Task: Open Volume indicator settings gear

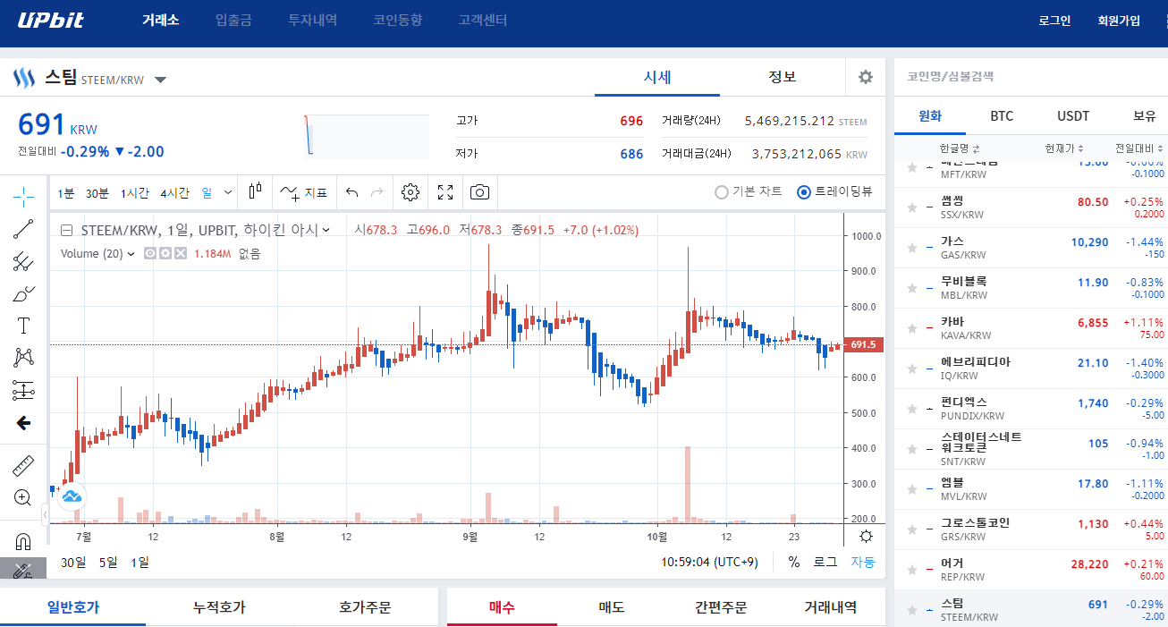Action: point(165,253)
